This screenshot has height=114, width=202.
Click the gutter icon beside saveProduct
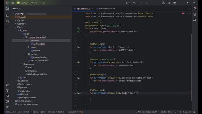(x=79, y=78)
